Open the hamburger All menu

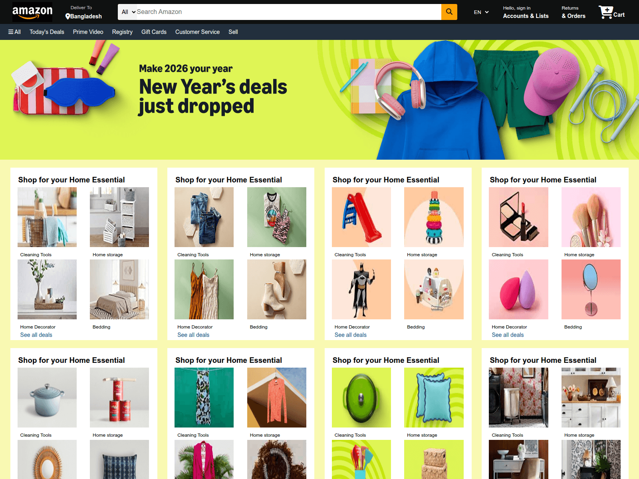[14, 32]
